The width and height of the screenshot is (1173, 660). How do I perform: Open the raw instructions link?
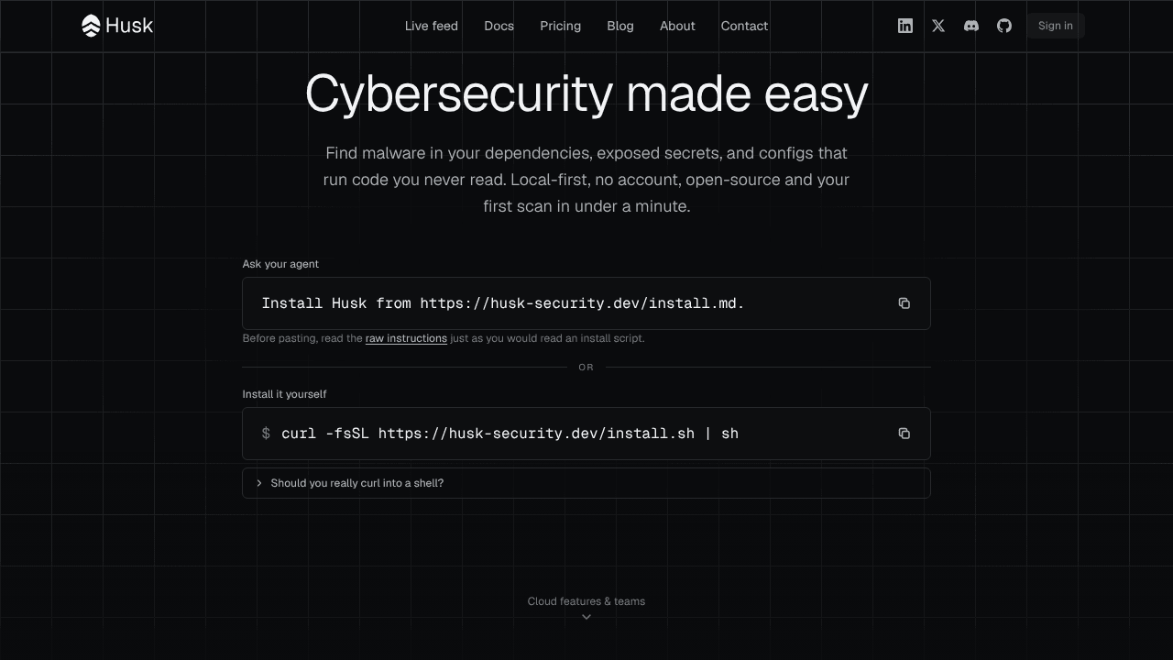click(406, 338)
